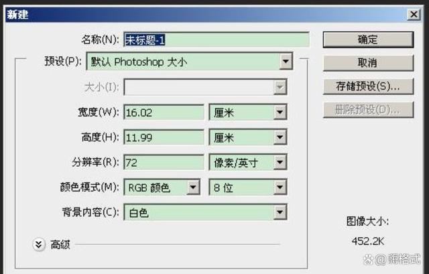Click the 高度 value field
This screenshot has height=274, width=429.
(x=164, y=137)
